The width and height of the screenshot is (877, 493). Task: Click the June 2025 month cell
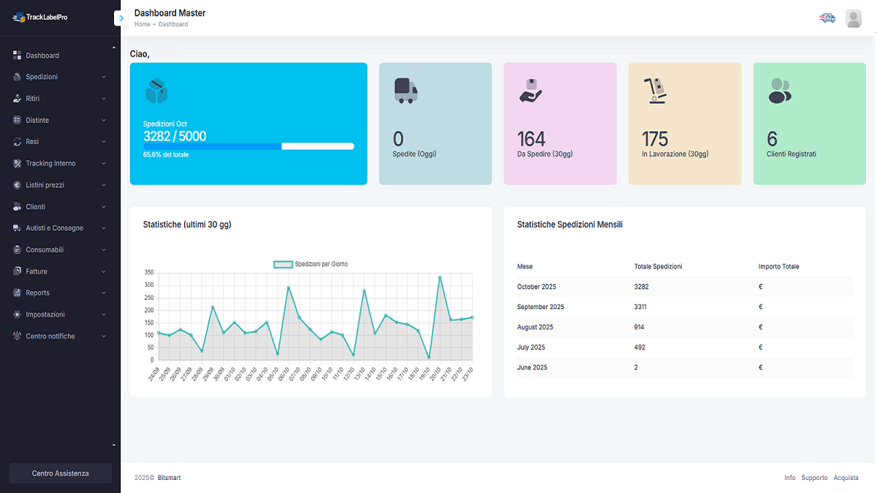click(x=532, y=367)
